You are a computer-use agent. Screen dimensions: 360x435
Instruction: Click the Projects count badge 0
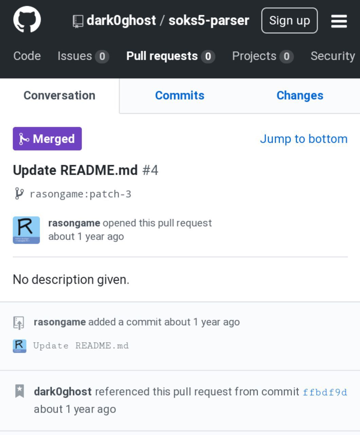pos(287,56)
